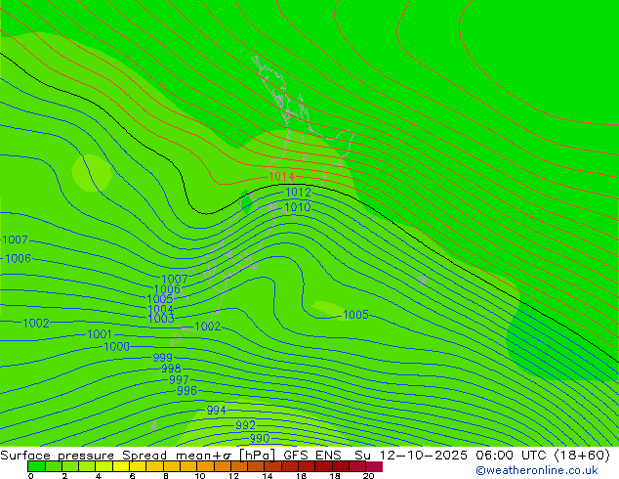619x479 pixels.
Task: Select the 994 contour label
Action: pyautogui.click(x=216, y=411)
